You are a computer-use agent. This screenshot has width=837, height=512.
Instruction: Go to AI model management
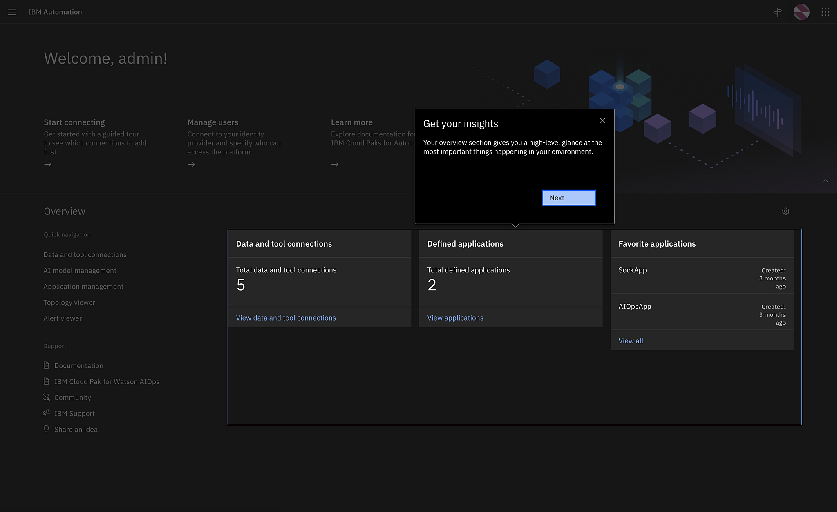click(x=80, y=270)
